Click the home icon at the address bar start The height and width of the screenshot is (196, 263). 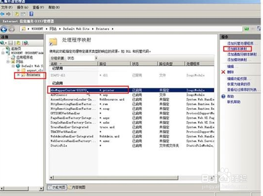[x=24, y=29]
